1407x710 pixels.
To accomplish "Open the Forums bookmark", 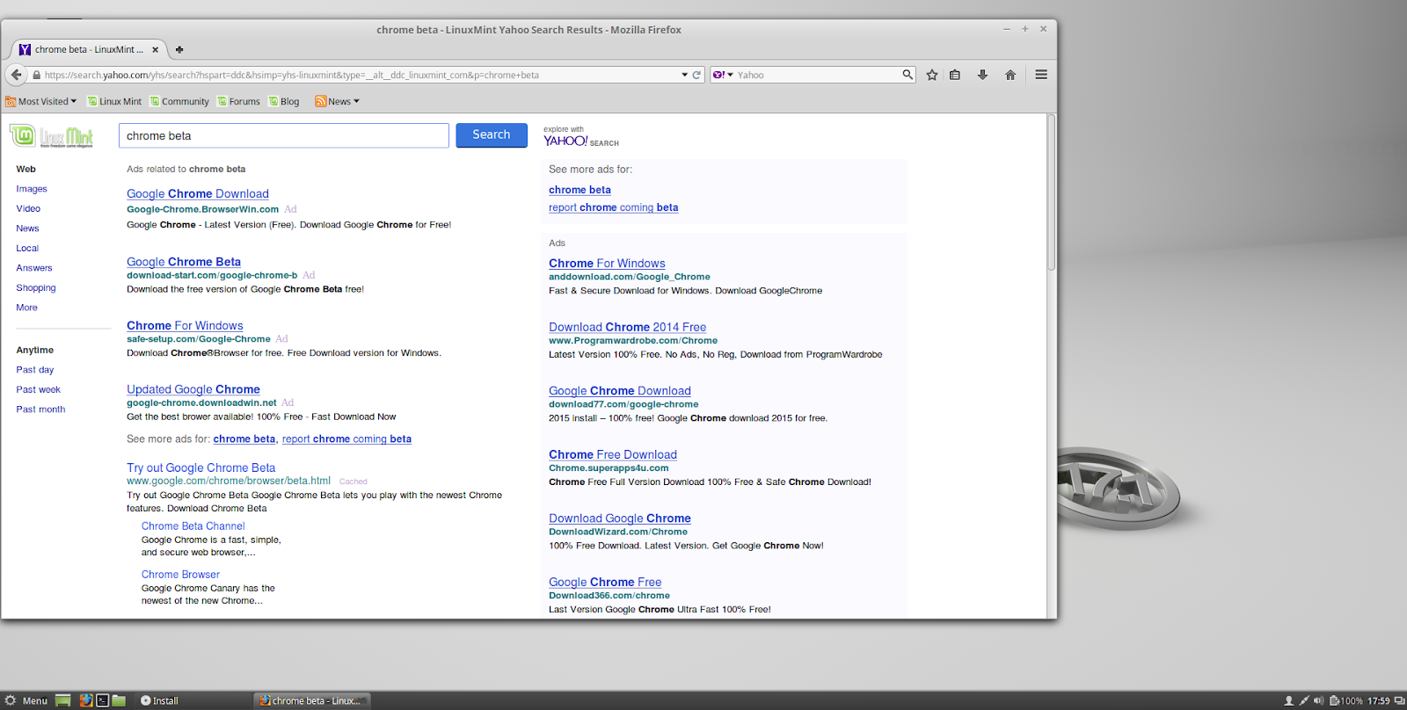I will coord(238,101).
